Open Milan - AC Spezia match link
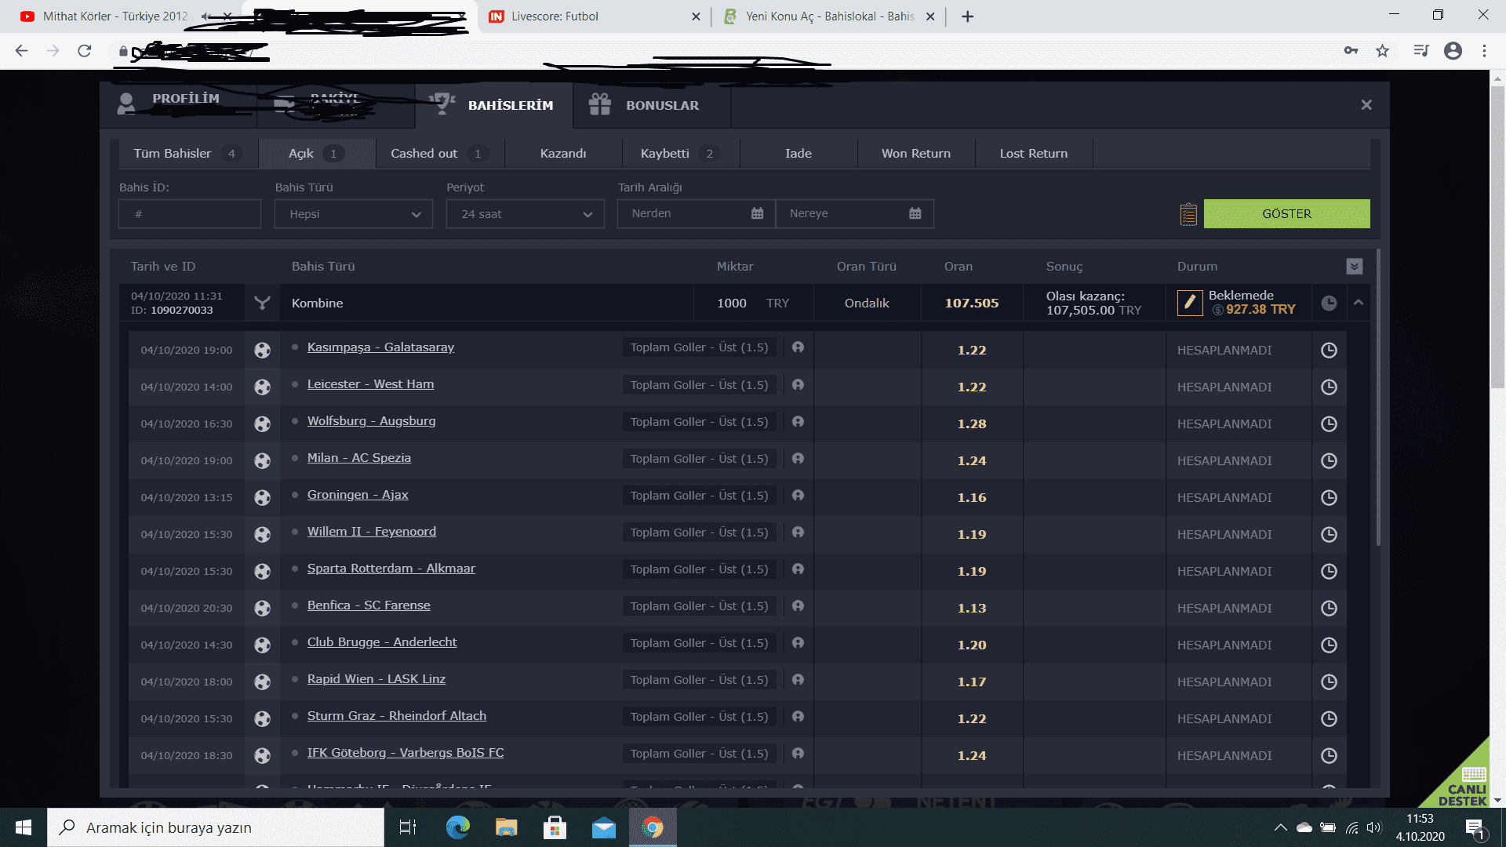This screenshot has width=1506, height=847. [x=358, y=458]
